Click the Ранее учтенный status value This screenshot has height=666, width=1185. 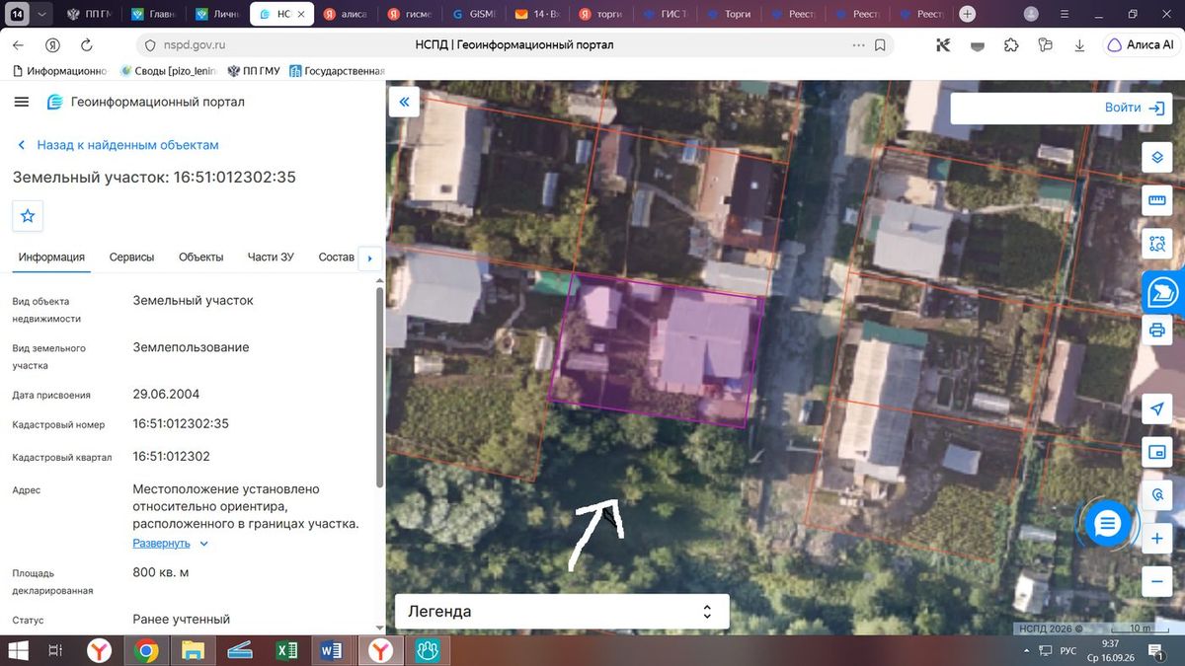pyautogui.click(x=182, y=620)
